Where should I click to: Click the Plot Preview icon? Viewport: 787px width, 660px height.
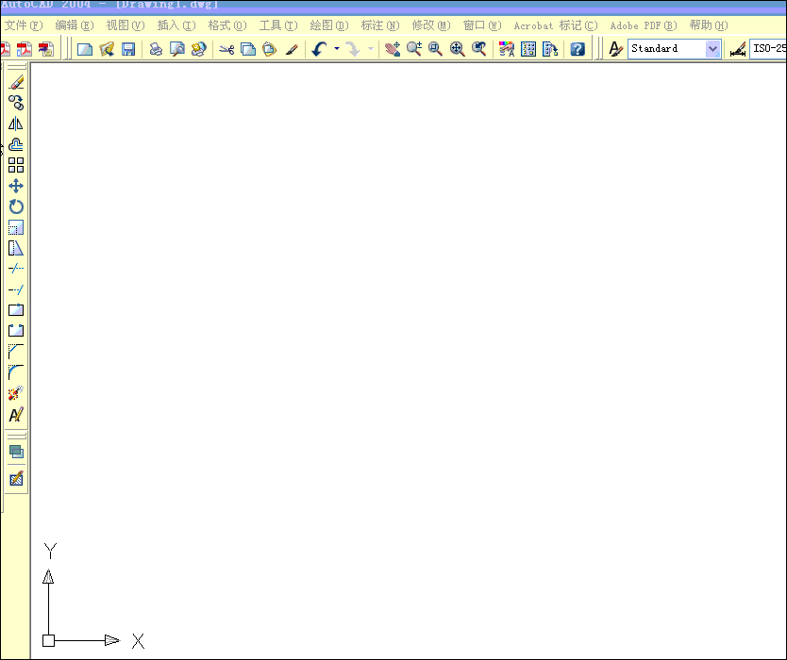(x=177, y=49)
